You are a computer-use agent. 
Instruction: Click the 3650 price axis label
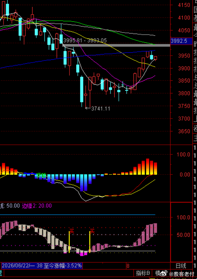[184, 131]
